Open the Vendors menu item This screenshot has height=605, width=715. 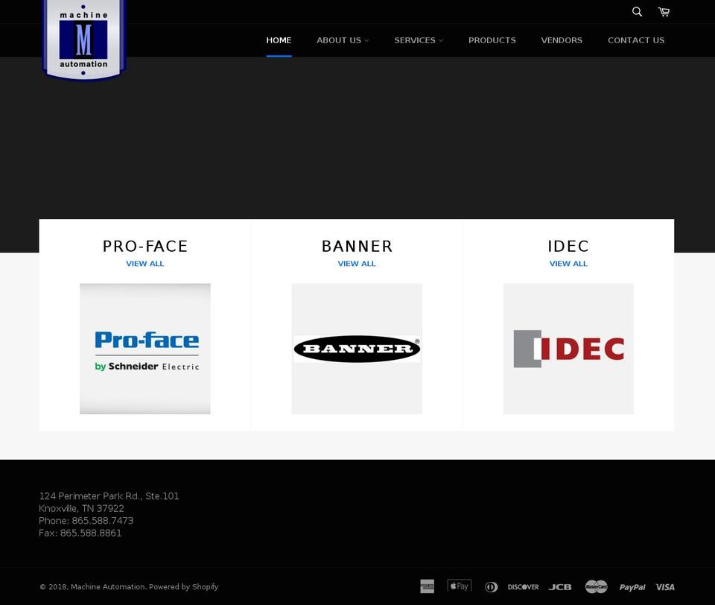tap(562, 40)
